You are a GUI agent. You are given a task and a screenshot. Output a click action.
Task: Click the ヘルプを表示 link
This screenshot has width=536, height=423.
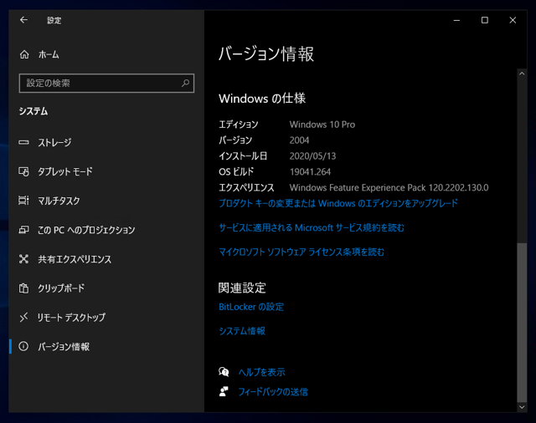click(x=262, y=372)
